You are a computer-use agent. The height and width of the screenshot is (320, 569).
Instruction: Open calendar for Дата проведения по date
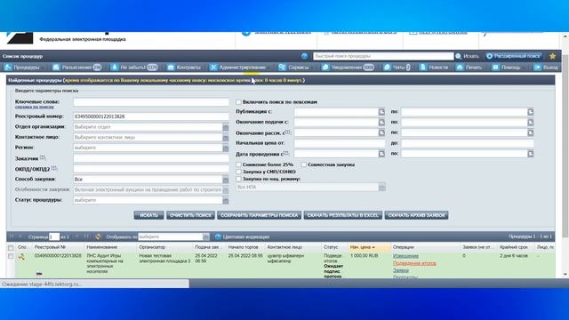tap(530, 154)
